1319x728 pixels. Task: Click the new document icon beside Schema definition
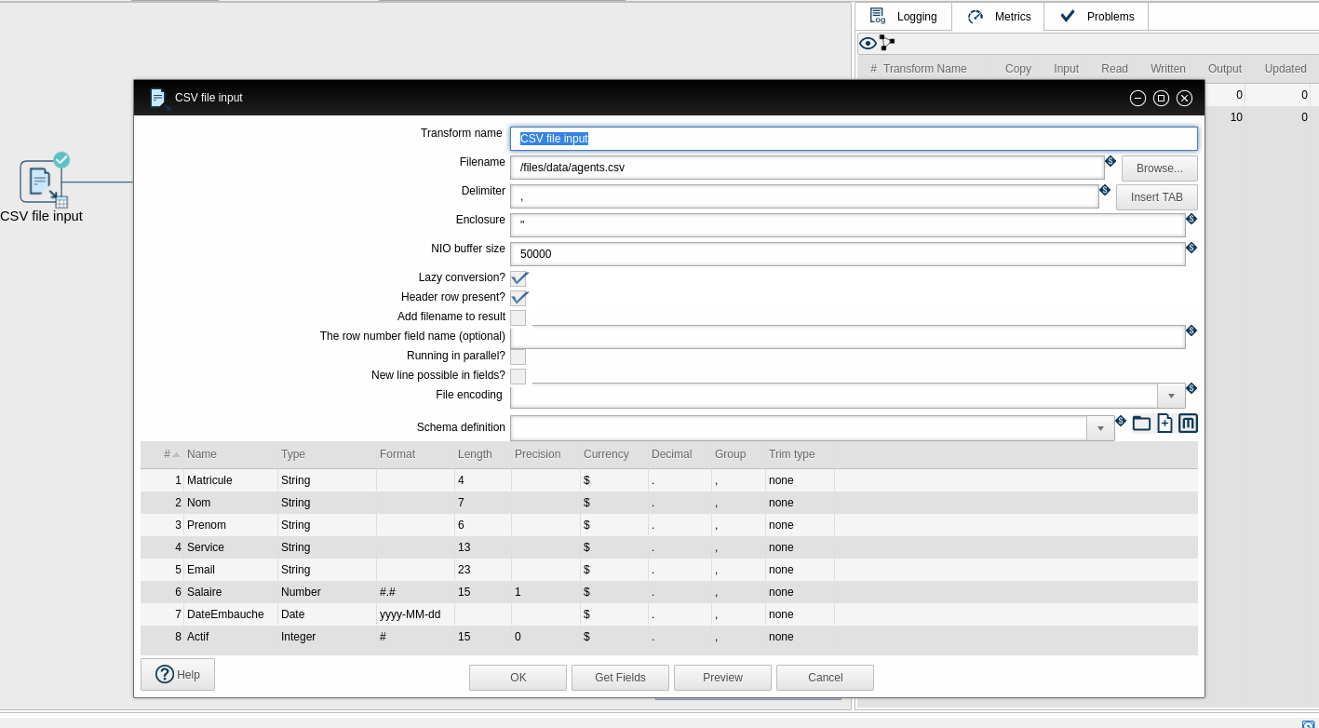1164,424
